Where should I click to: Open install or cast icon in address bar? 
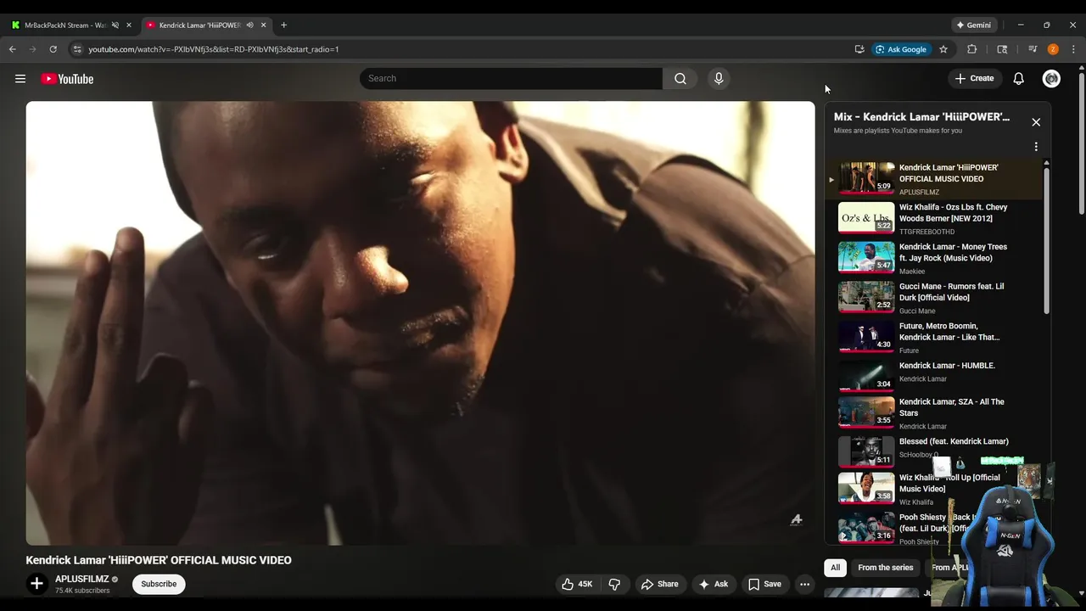coord(859,49)
